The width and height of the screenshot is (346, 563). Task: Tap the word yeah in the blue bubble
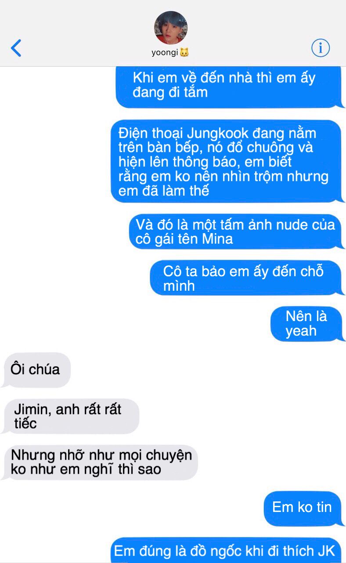[301, 331]
